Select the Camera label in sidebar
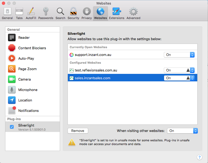The height and width of the screenshot is (163, 208). [24, 79]
